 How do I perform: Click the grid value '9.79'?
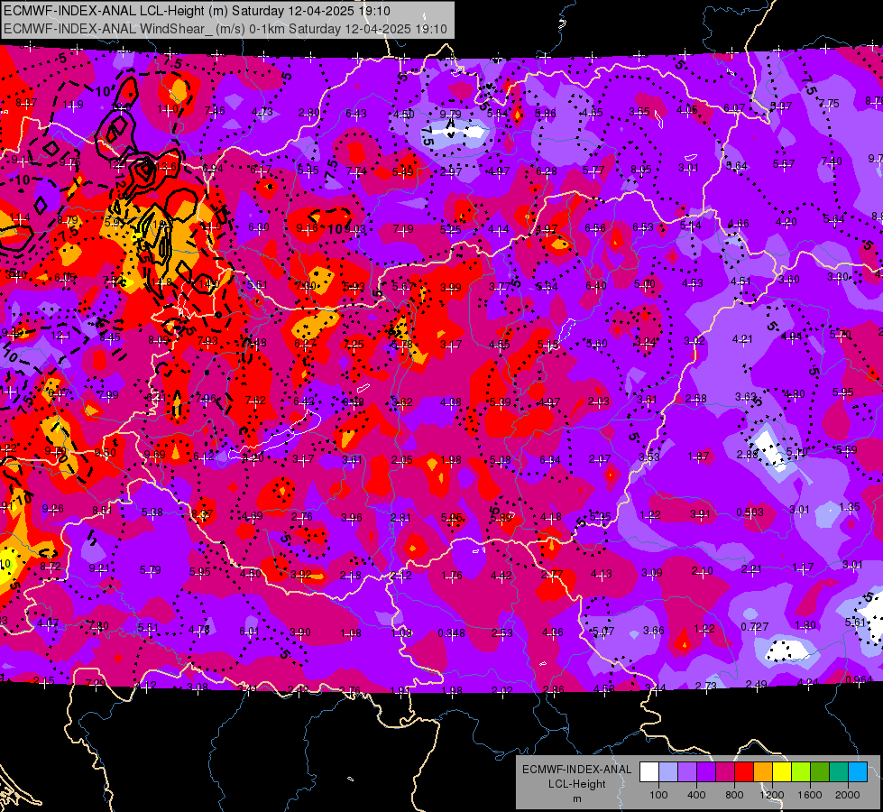pyautogui.click(x=450, y=115)
